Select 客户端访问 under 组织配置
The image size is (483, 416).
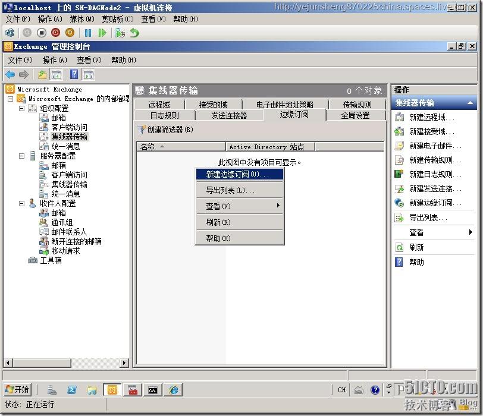pyautogui.click(x=69, y=127)
